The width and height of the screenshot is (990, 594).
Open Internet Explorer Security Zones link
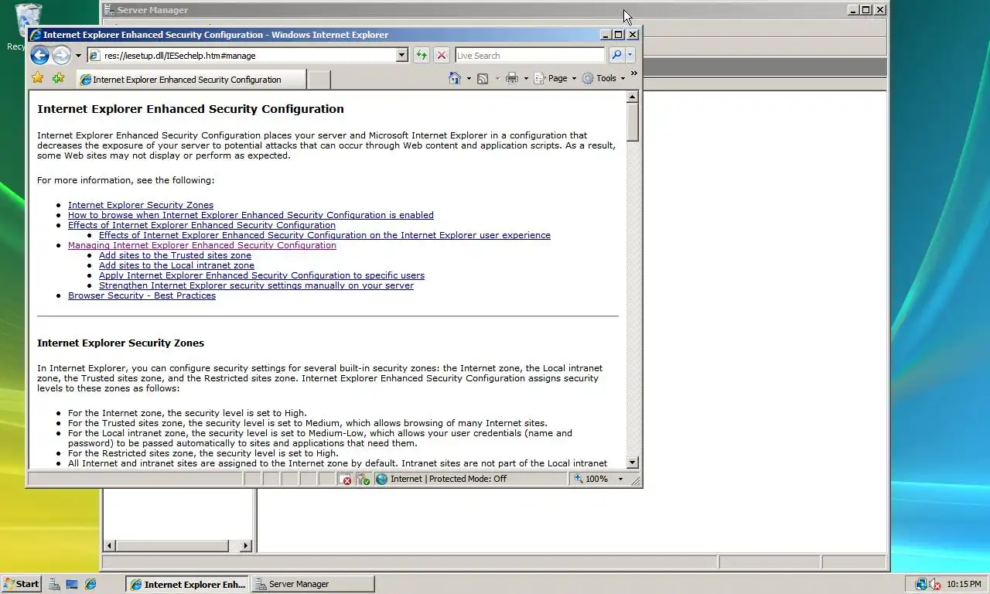(x=141, y=205)
